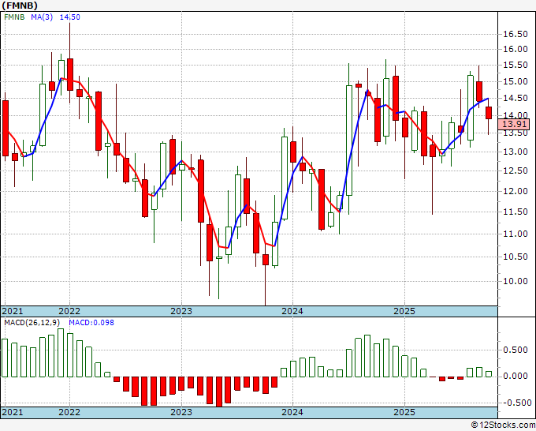Viewport: 536px width, 431px height.
Task: Select the 14.50 price axis label
Action: coord(516,98)
